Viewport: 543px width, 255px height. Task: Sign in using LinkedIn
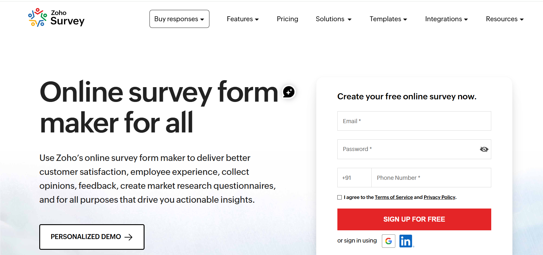[x=406, y=241]
